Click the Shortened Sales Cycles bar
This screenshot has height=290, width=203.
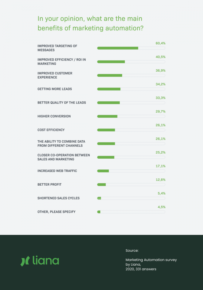(131, 198)
